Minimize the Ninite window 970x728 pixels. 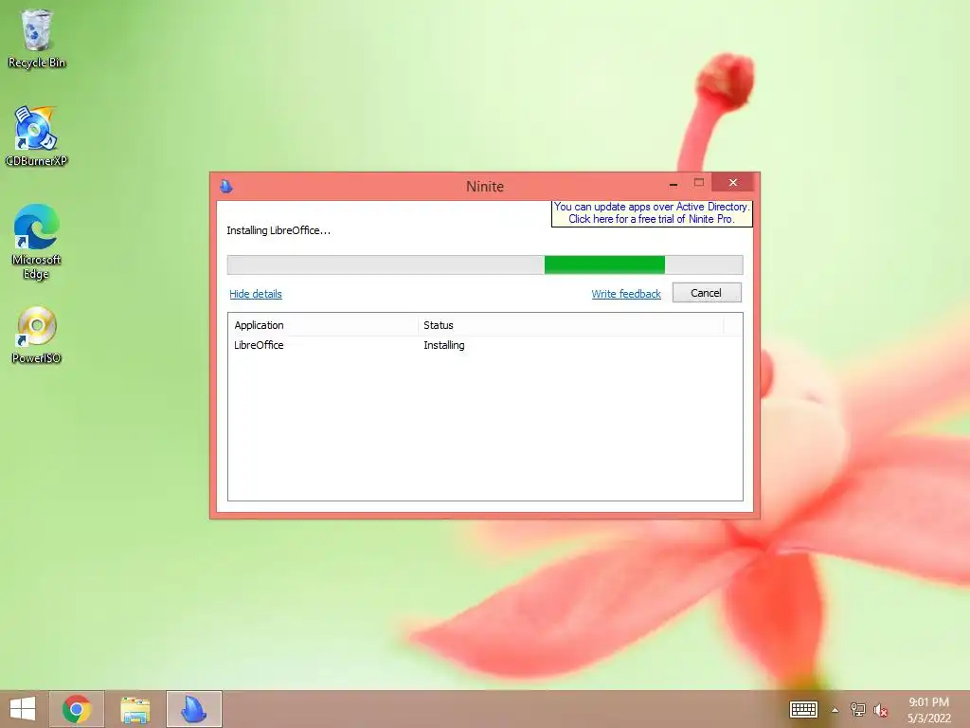[674, 183]
